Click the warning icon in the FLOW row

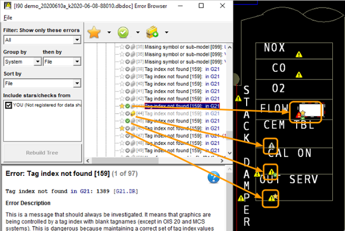click(x=299, y=114)
